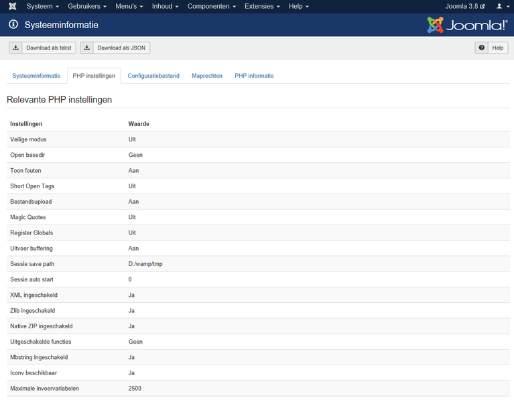Click the Magic Quotes setting label

(x=28, y=217)
